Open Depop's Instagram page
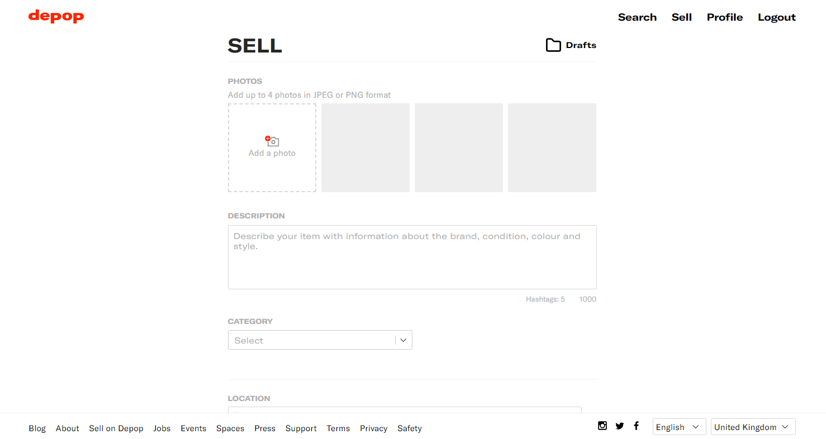This screenshot has height=439, width=826. 602,426
